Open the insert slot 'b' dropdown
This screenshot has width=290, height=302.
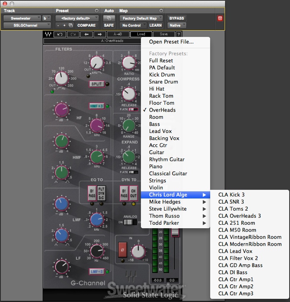(47, 18)
